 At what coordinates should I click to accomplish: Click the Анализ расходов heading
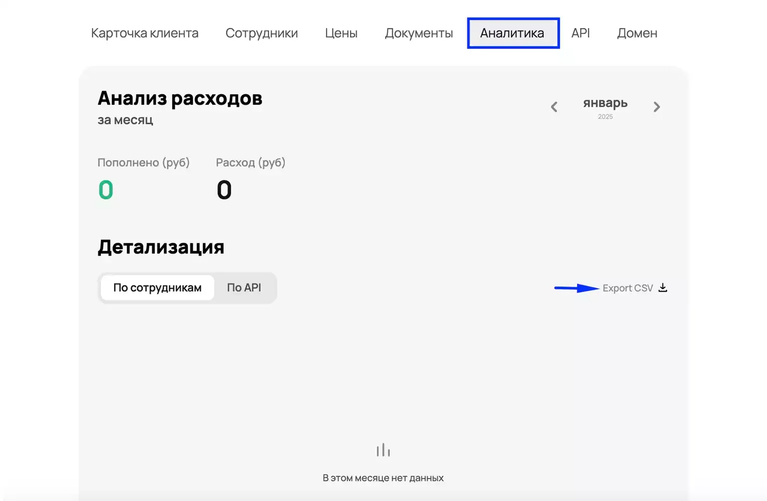pyautogui.click(x=180, y=98)
